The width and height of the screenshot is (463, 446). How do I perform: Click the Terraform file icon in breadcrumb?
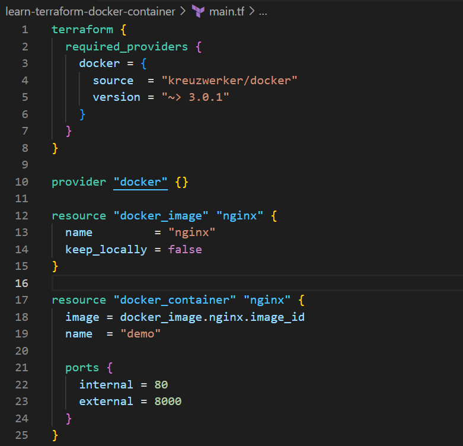click(x=198, y=11)
